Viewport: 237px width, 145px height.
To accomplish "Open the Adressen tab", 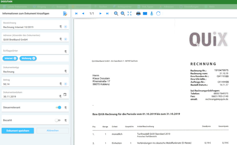I will click(x=167, y=7).
